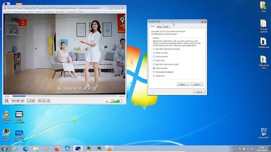Viewport: 271px width, 152px height.
Task: Pause the video in VLC
Action: click(7, 100)
